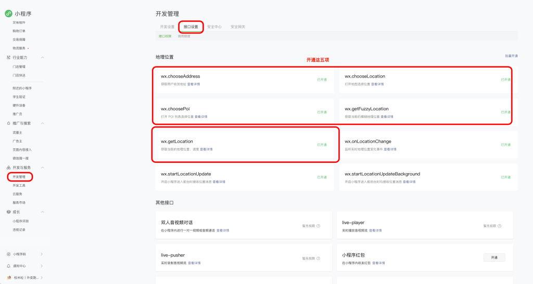533x284 pixels.
Task: Collapse the 行业能力 sidebar section
Action: point(42,57)
